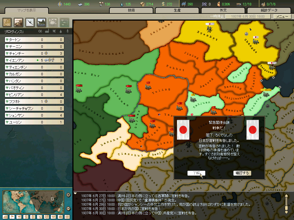
Task: Switch to terrain map mode icon
Action: click(5, 217)
